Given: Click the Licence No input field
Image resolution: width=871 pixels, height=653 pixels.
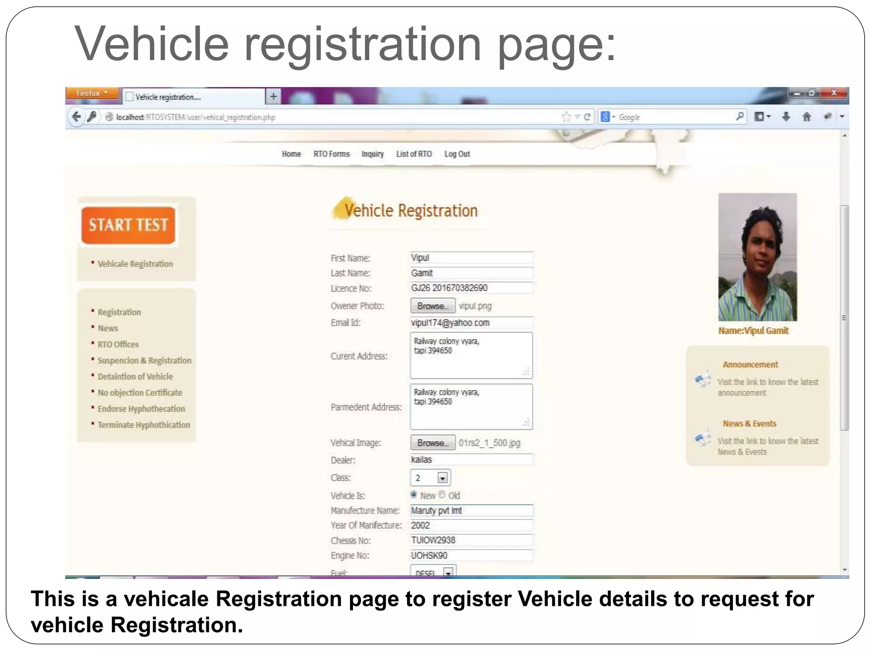Looking at the screenshot, I should [472, 288].
